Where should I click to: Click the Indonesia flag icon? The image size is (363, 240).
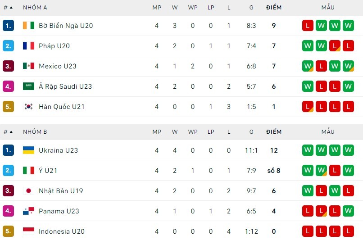[x=28, y=231]
